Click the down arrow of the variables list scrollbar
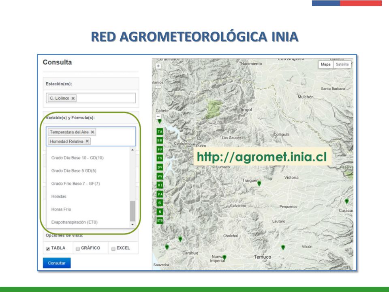389x292 pixels. coord(133,224)
